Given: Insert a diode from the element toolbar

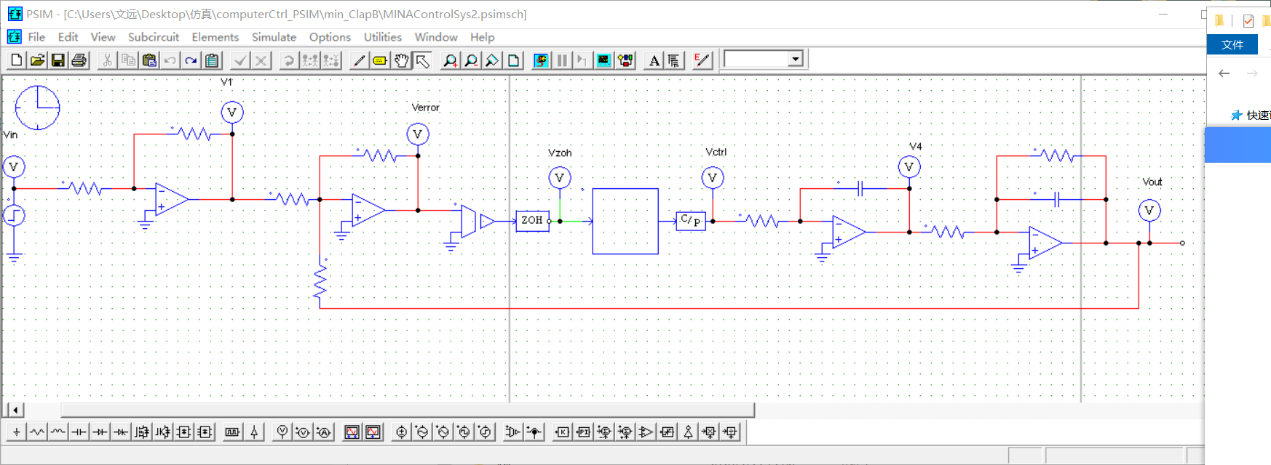Looking at the screenshot, I should tap(100, 432).
